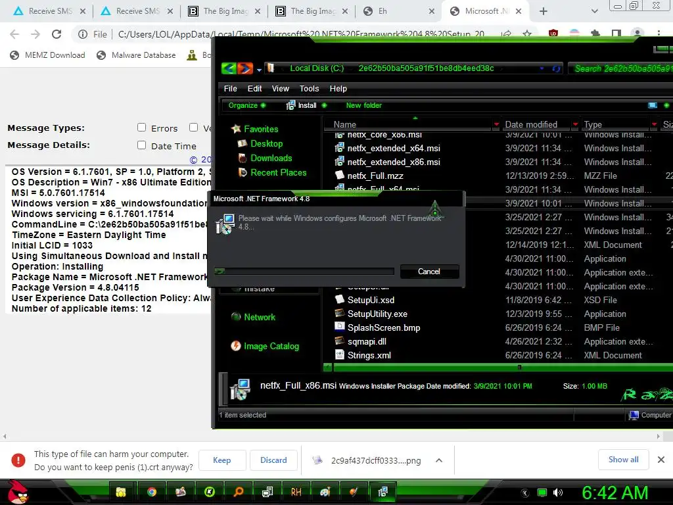Select netfx_extended_x86.msi file icon

[x=340, y=162]
